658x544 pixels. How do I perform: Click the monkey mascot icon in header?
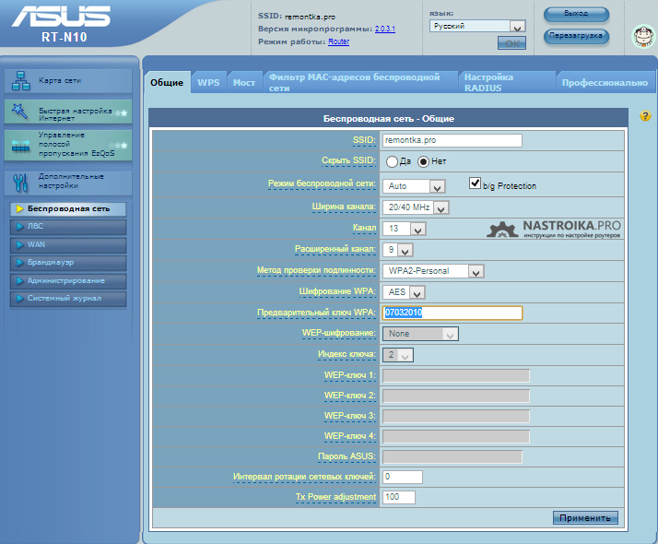pyautogui.click(x=644, y=37)
